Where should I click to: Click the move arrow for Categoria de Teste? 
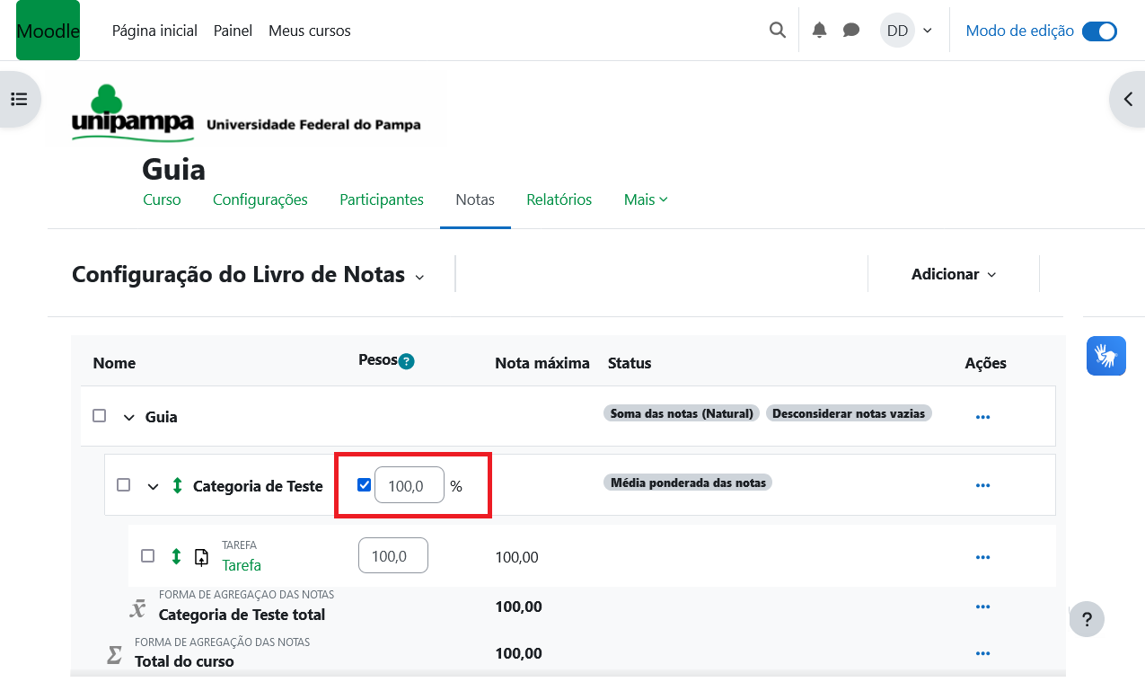(177, 486)
